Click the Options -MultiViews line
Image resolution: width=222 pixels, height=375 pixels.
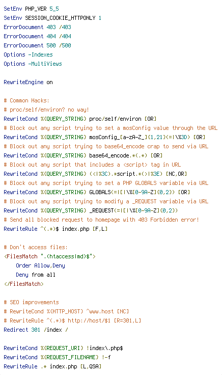click(x=33, y=64)
